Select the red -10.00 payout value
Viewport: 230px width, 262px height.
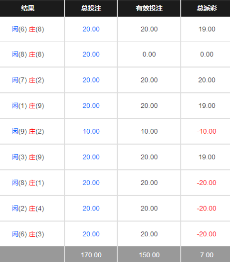[x=207, y=131]
